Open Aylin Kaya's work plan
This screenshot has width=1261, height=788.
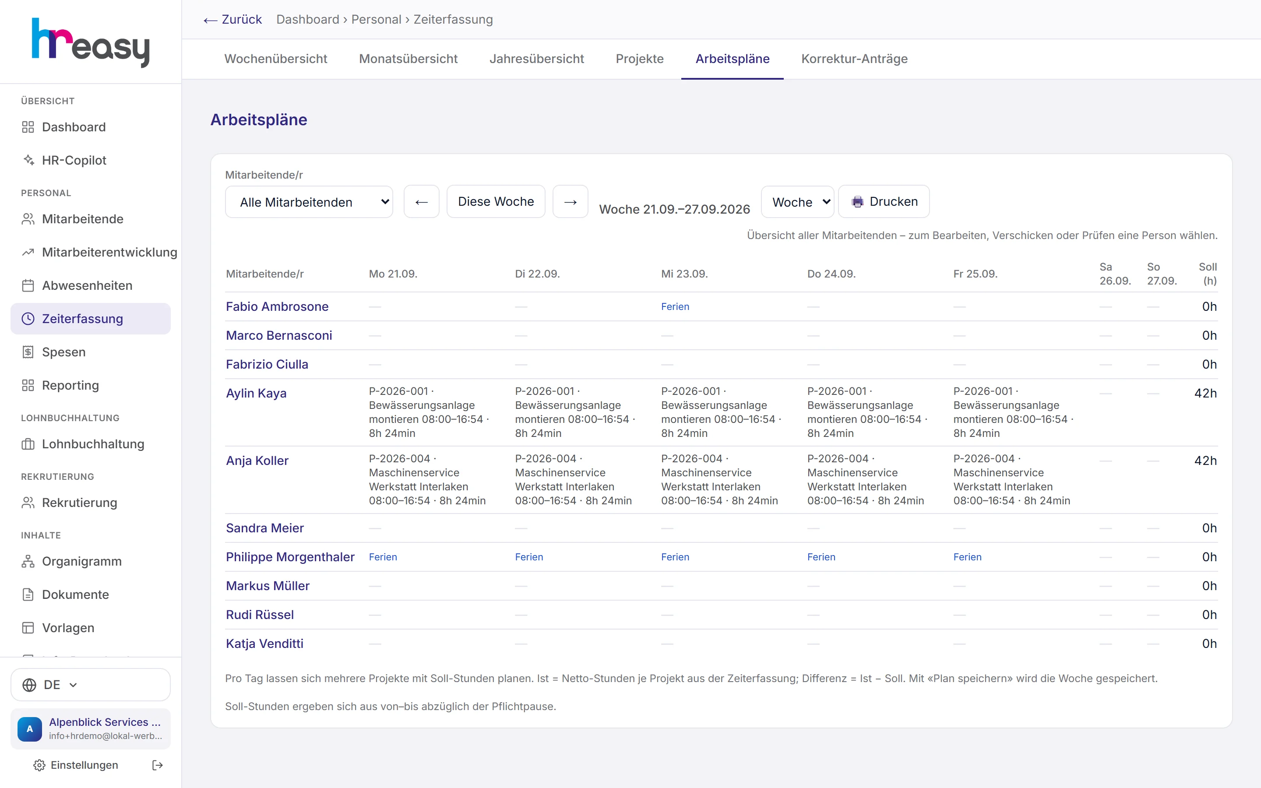tap(256, 394)
